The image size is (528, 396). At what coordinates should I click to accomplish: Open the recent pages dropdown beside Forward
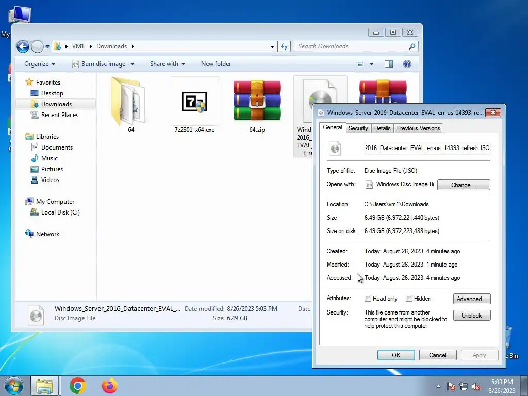point(47,47)
